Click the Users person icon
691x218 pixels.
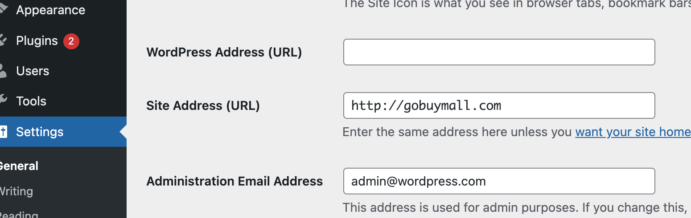pos(3,71)
